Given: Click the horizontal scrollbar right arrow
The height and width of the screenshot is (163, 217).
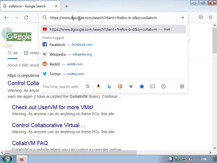Looking at the screenshot, I should (x=210, y=152).
